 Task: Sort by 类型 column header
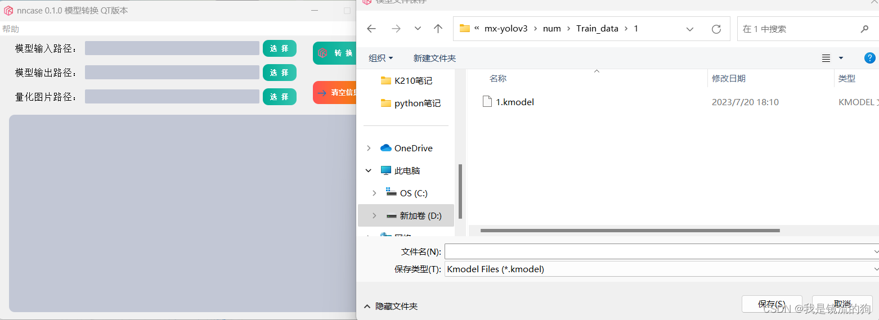coord(847,78)
